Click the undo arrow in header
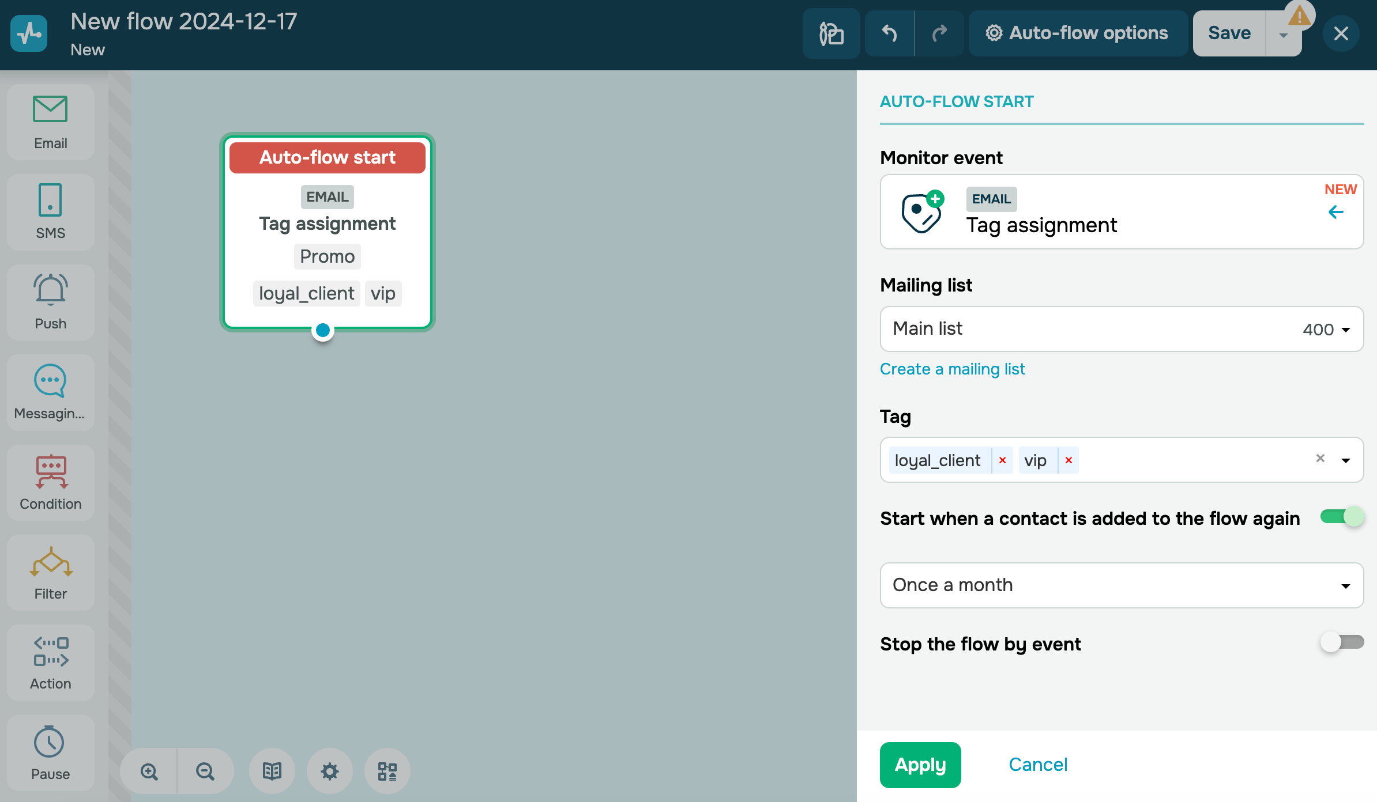 click(889, 33)
